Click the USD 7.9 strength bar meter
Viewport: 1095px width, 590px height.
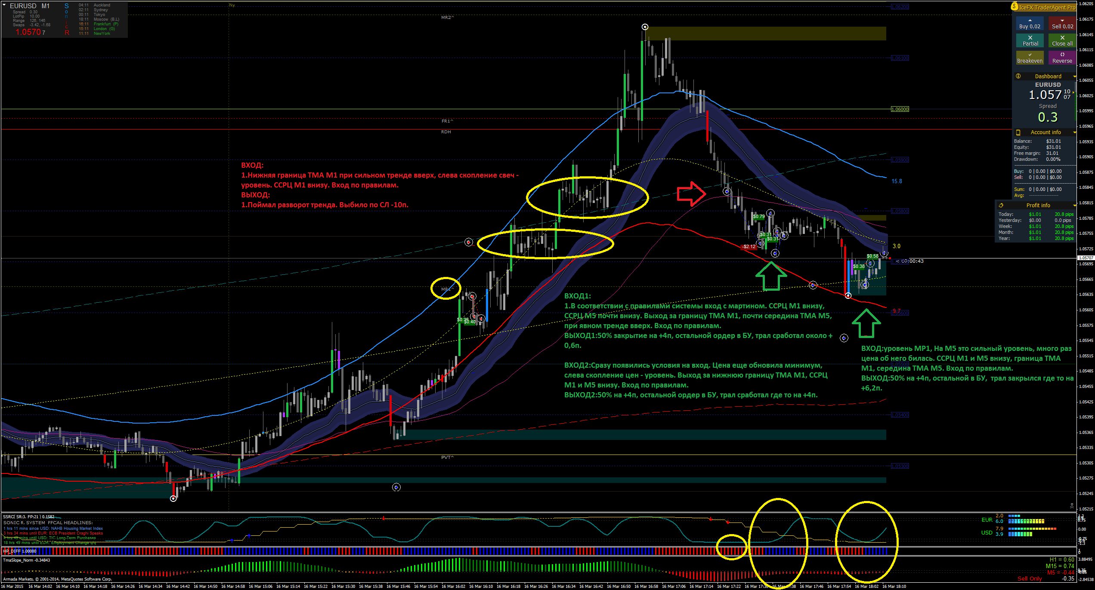[1032, 529]
